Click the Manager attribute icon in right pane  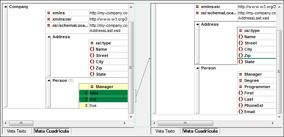[x=241, y=74]
